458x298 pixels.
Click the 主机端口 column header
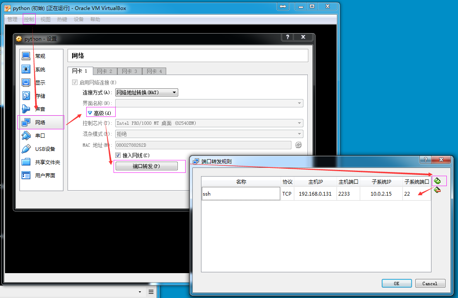pos(348,182)
